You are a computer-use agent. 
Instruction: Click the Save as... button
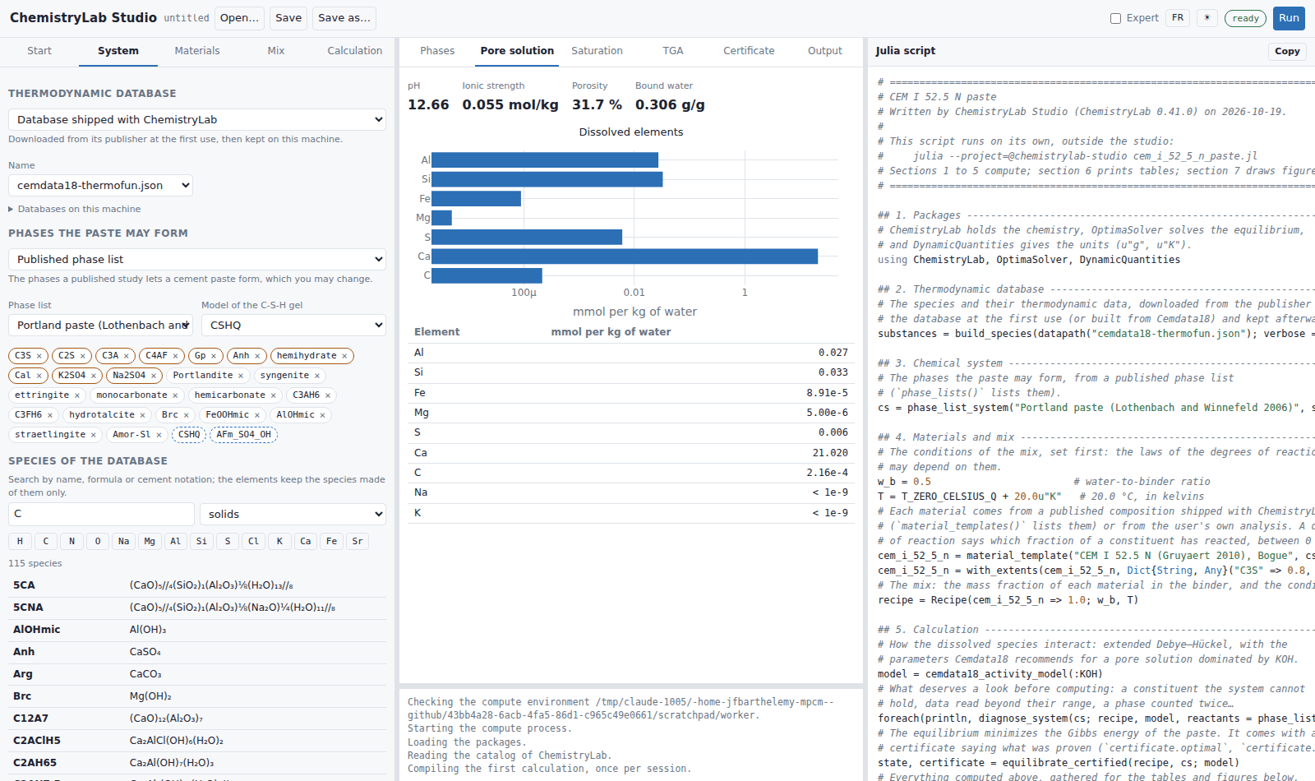pyautogui.click(x=344, y=18)
